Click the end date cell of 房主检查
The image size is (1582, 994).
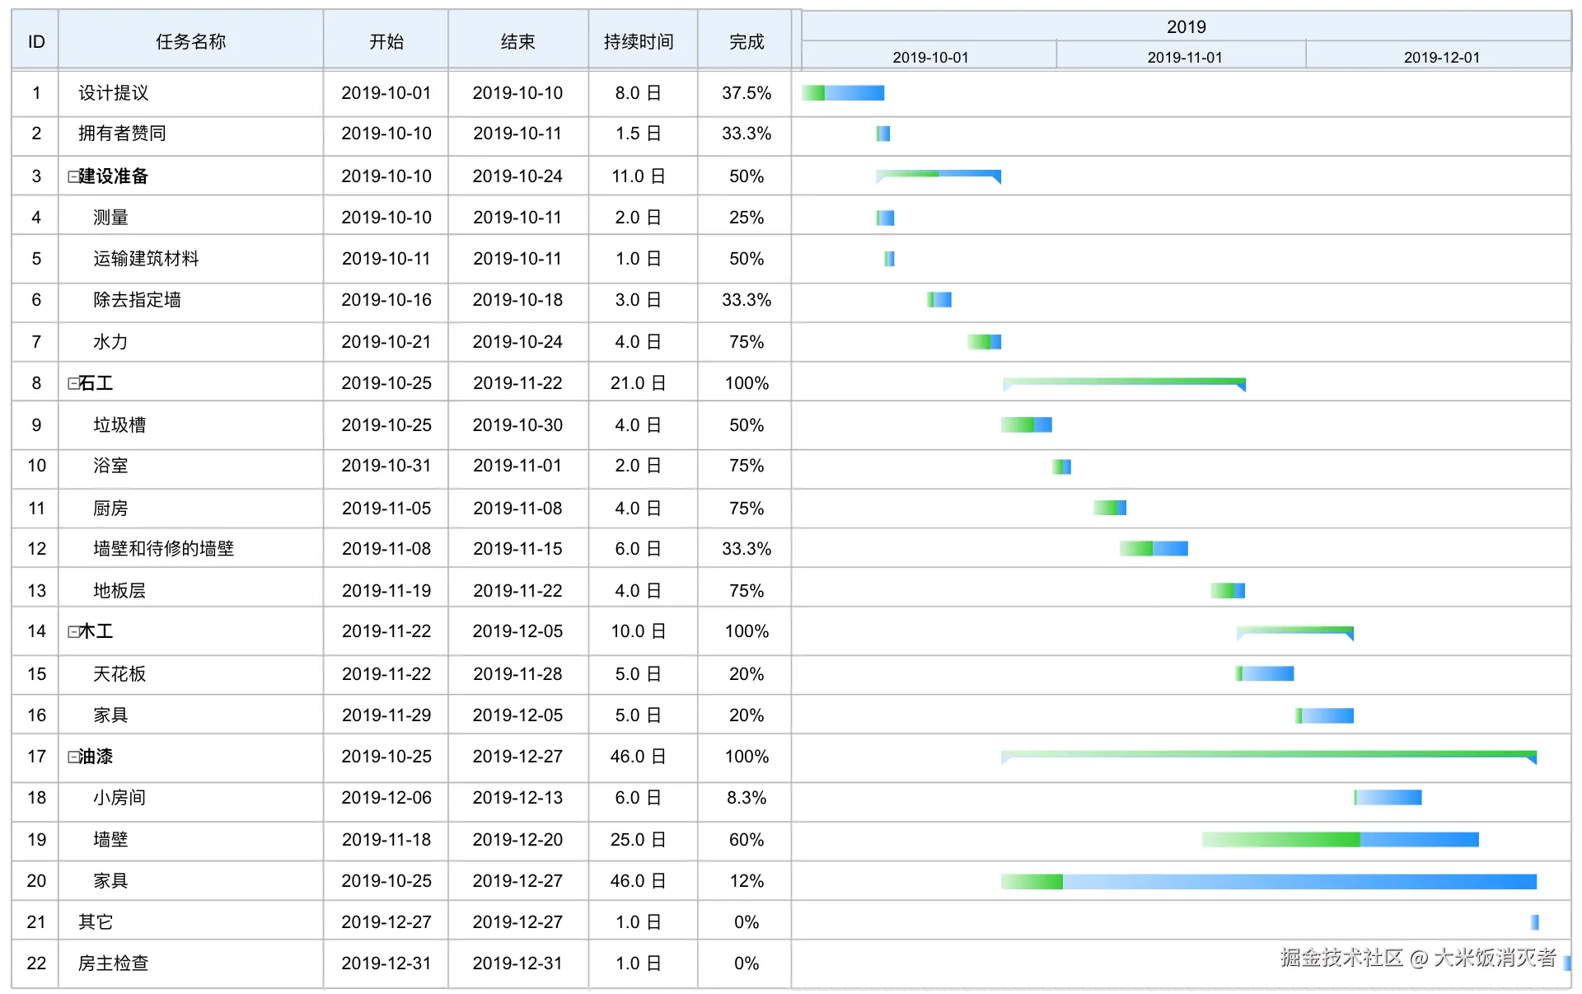pos(517,964)
